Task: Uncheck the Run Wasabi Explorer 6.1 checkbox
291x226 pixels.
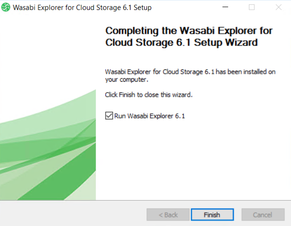Action: click(x=109, y=116)
